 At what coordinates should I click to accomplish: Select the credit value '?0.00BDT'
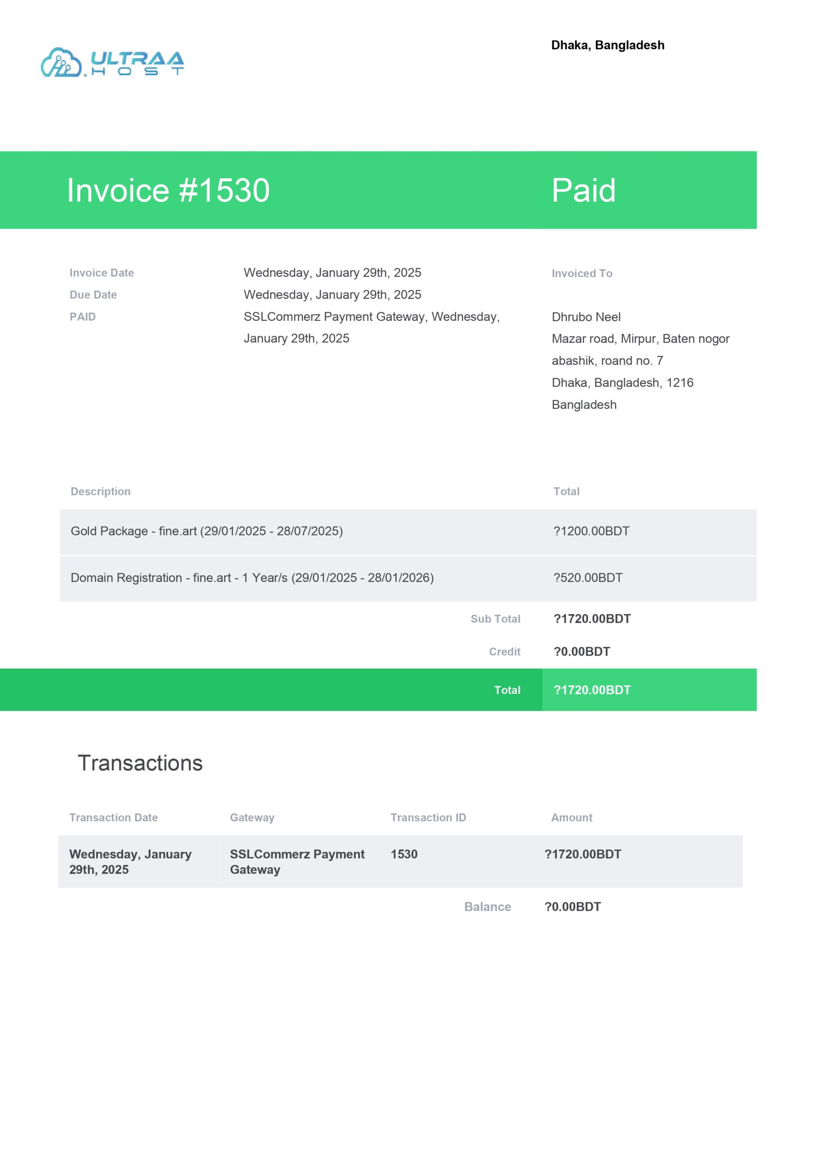[x=581, y=652]
